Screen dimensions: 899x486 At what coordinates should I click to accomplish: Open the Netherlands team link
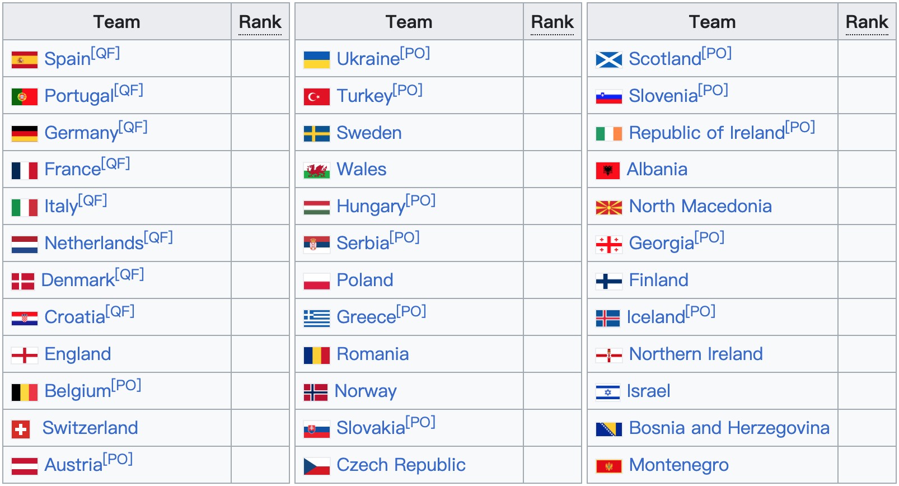[94, 244]
